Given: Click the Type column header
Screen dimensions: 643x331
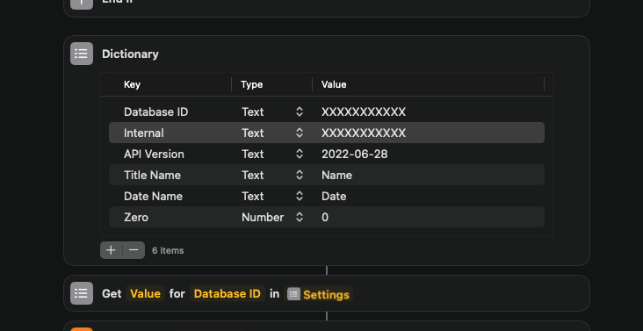Looking at the screenshot, I should [252, 84].
